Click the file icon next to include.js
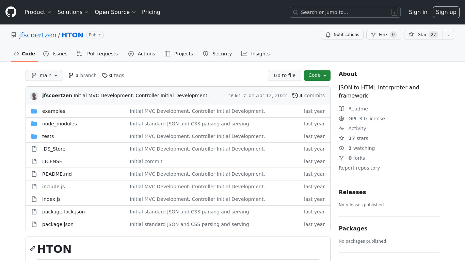The width and height of the screenshot is (465, 261). (x=34, y=187)
